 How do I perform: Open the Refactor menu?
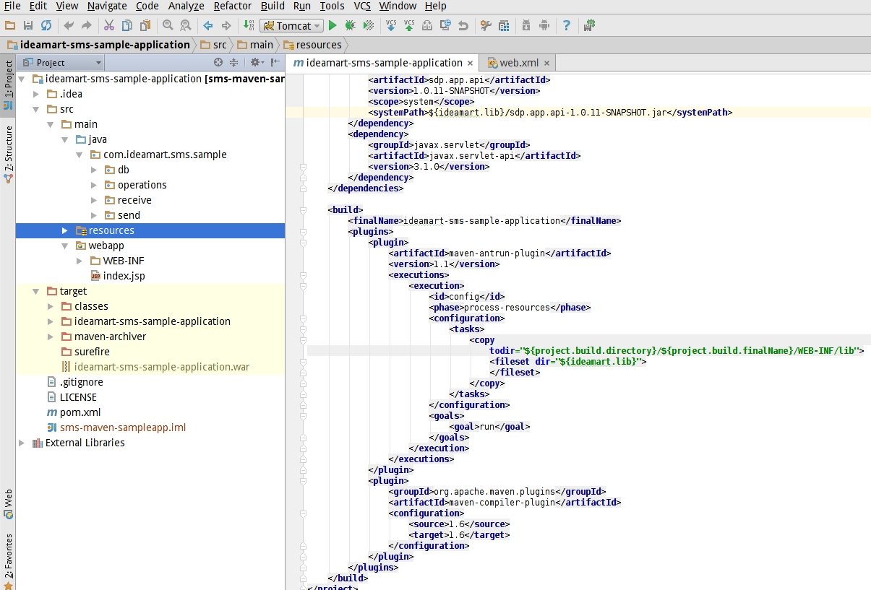coord(232,6)
